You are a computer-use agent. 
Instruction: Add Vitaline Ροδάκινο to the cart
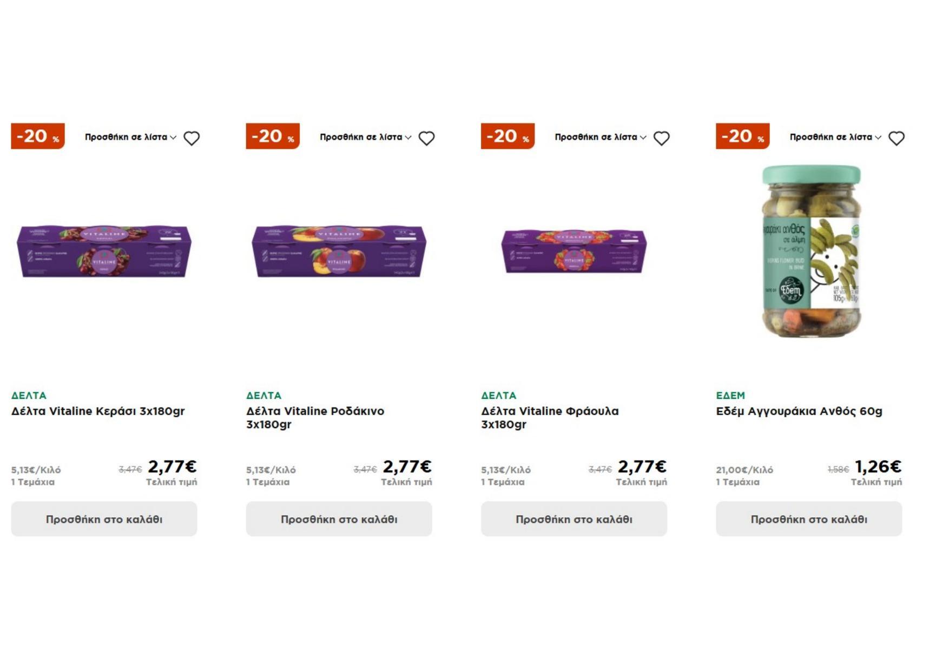pos(339,519)
